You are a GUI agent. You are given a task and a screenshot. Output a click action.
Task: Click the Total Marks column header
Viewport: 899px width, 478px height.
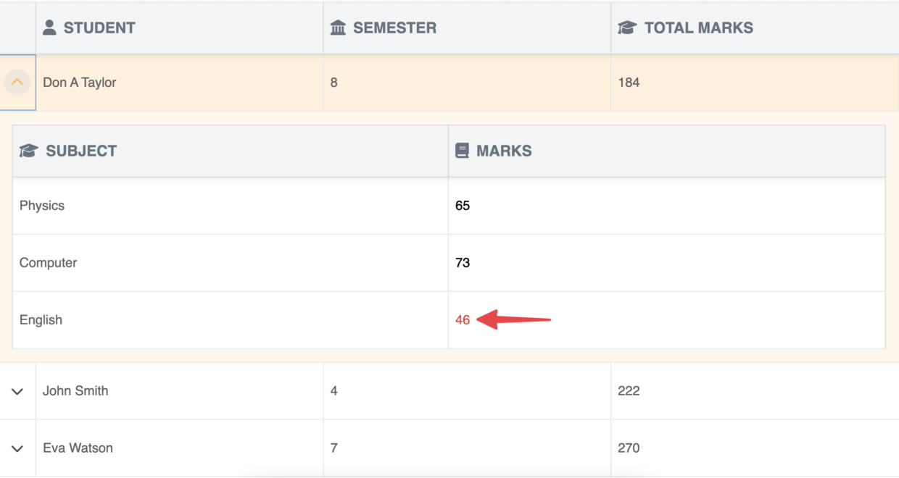(x=698, y=28)
